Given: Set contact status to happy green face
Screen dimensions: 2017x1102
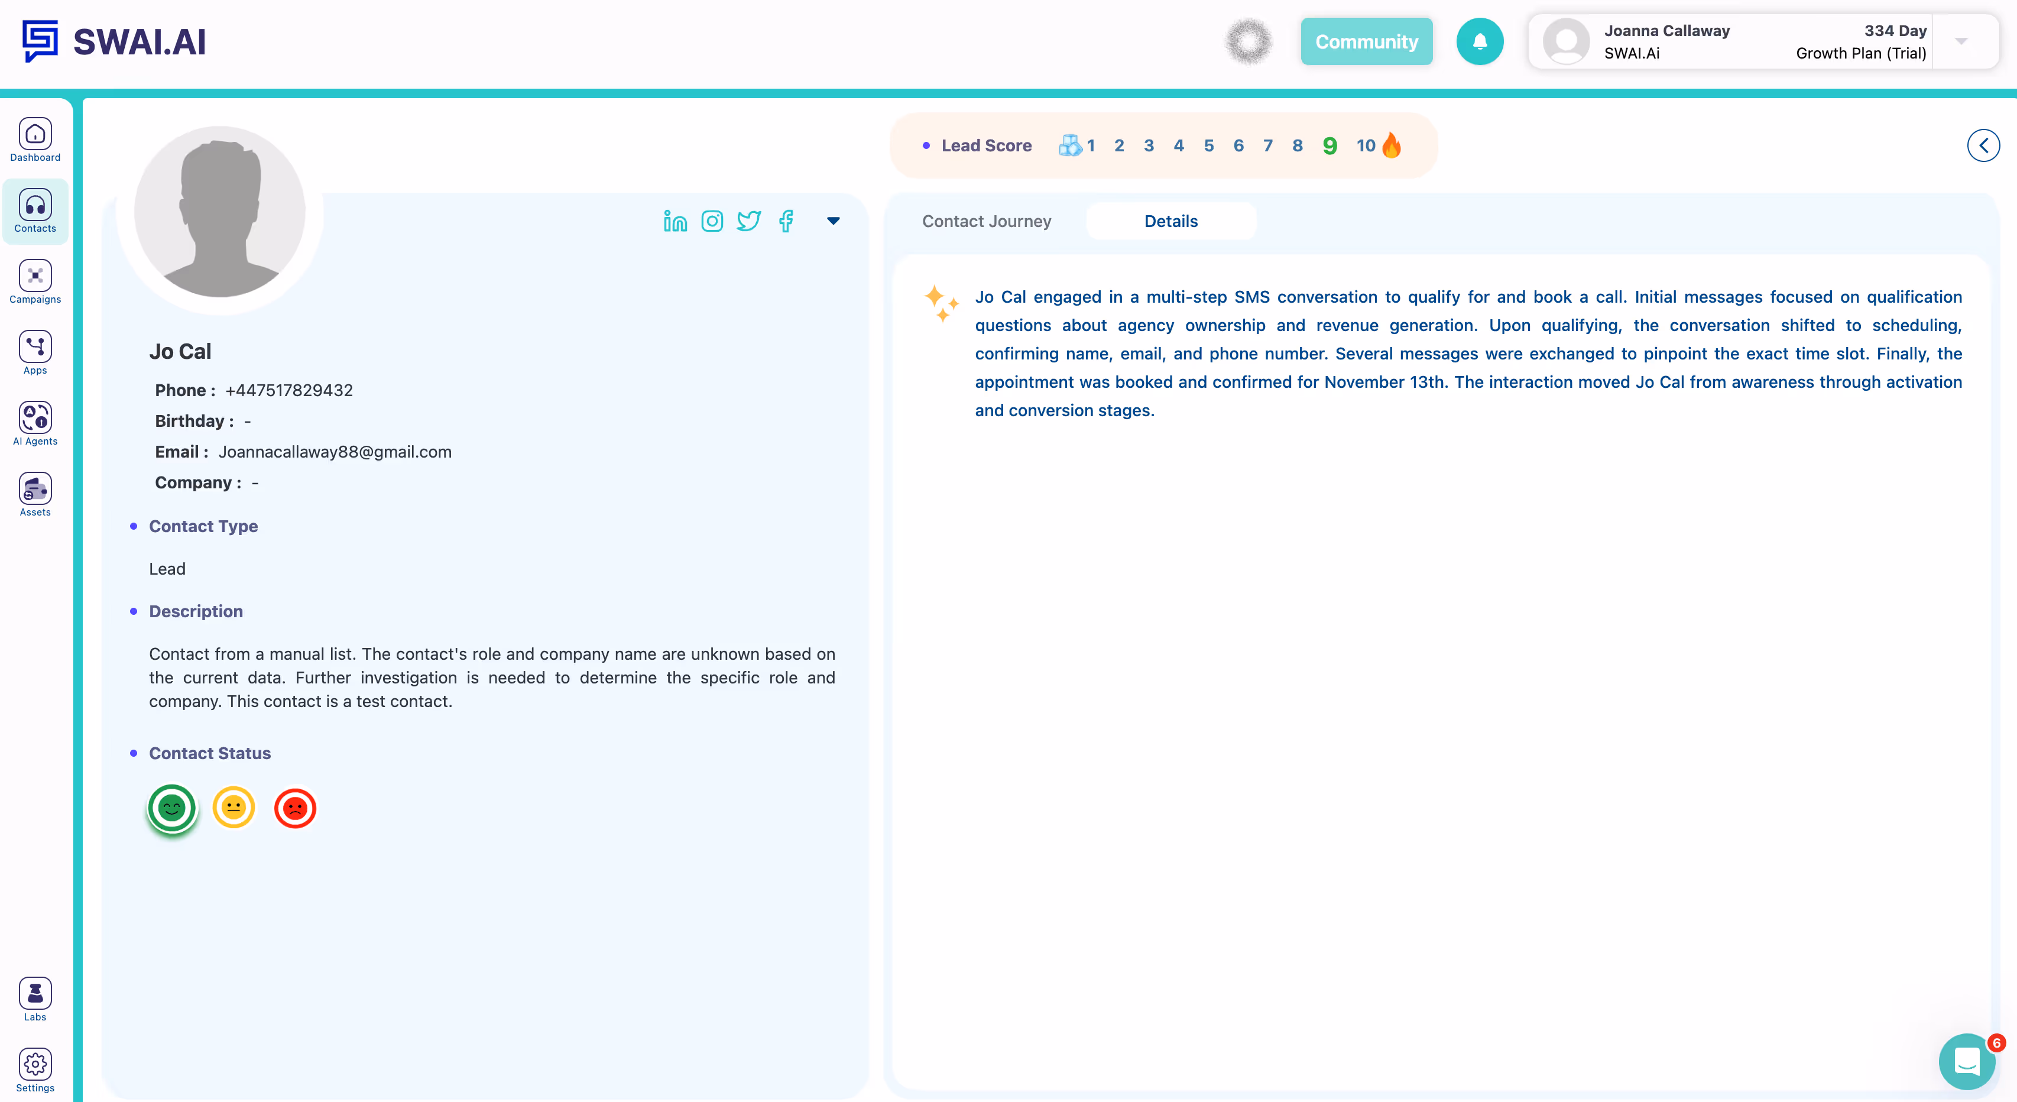Looking at the screenshot, I should pos(171,807).
